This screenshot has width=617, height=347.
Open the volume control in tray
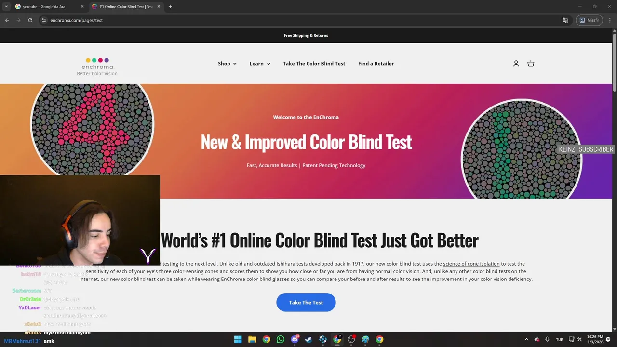pyautogui.click(x=579, y=339)
